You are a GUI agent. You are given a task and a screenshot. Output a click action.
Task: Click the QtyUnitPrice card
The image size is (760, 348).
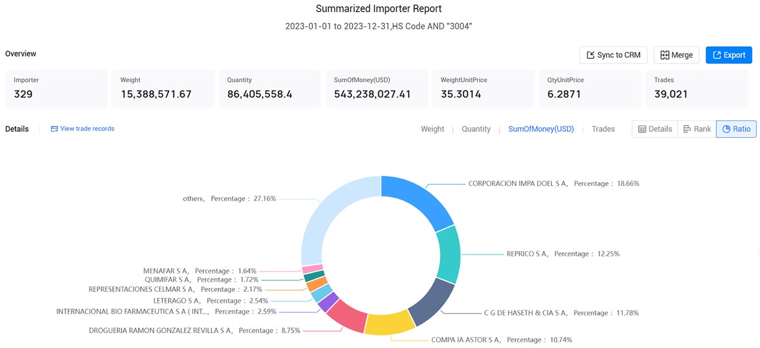click(x=590, y=89)
